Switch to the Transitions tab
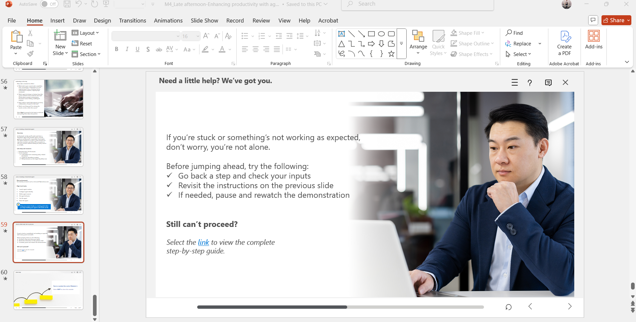This screenshot has height=322, width=636. click(x=132, y=21)
